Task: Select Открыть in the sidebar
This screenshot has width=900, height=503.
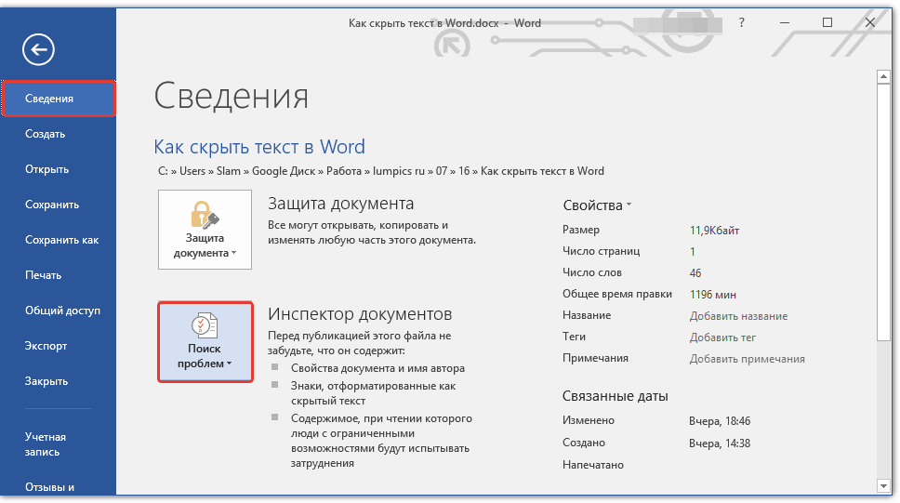Action: tap(46, 169)
